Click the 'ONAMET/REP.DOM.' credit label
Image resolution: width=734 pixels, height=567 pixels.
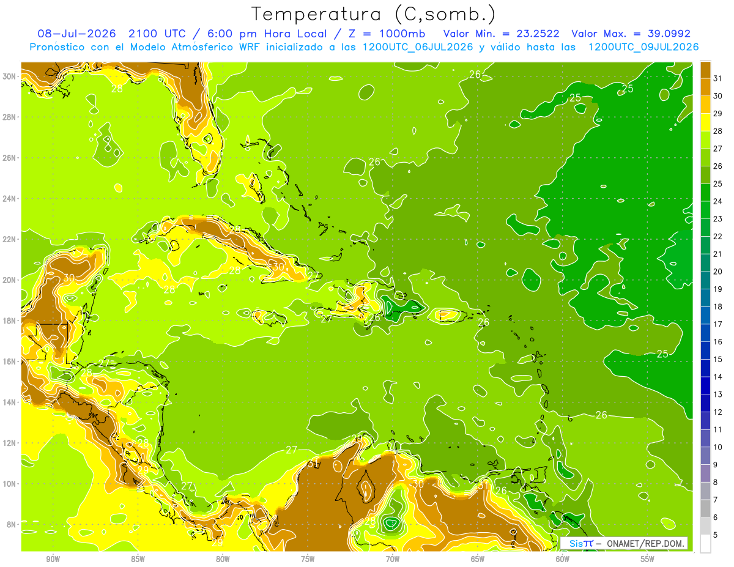coord(647,543)
